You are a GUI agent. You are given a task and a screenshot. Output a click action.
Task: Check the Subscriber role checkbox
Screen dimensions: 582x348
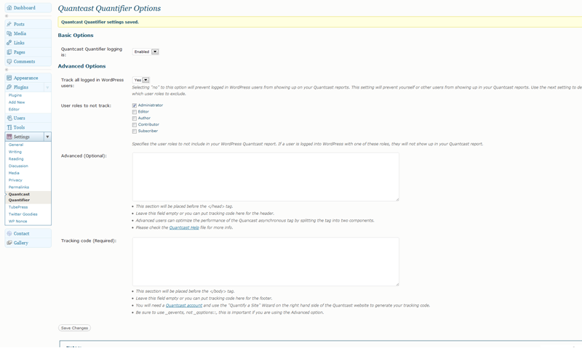click(x=135, y=131)
